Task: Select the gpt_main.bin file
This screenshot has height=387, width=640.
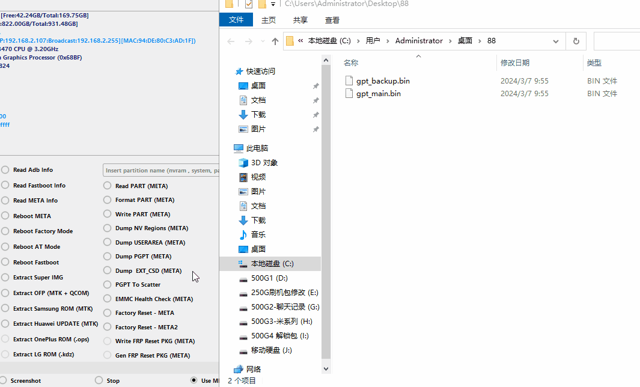Action: coord(378,94)
